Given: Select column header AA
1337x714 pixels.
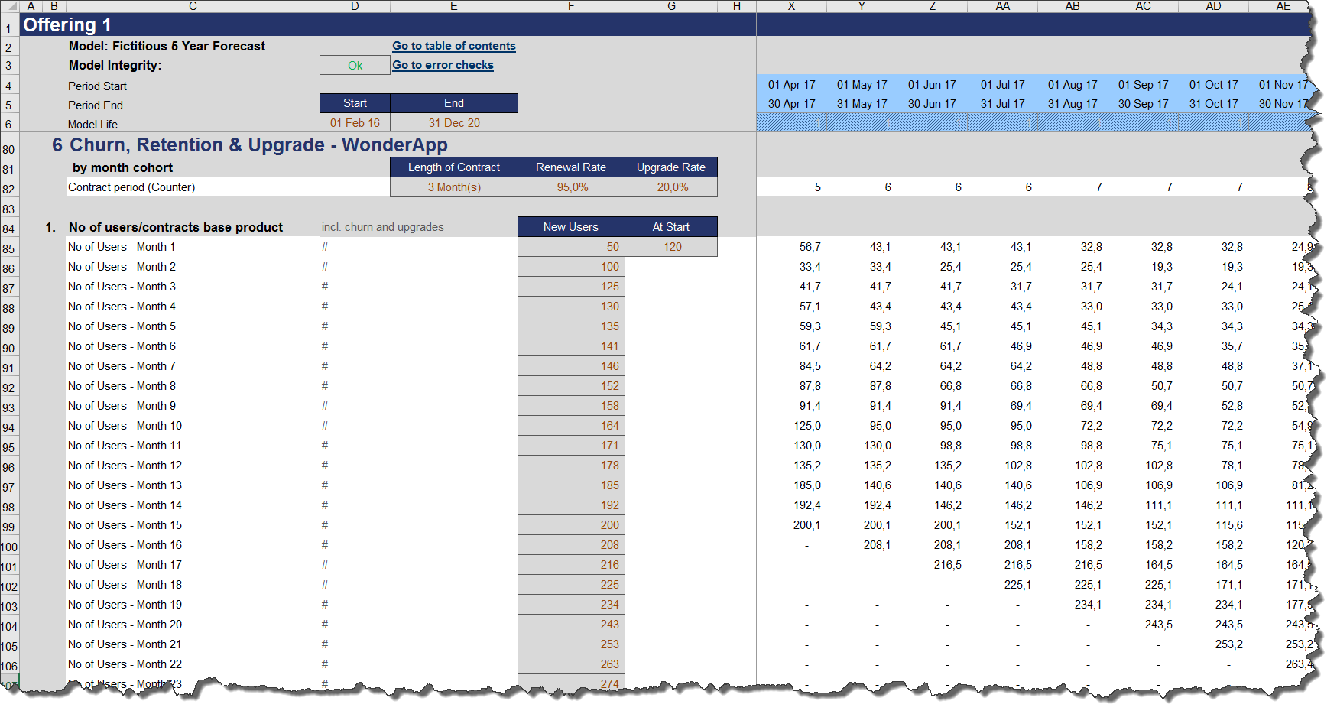Looking at the screenshot, I should coord(1003,6).
